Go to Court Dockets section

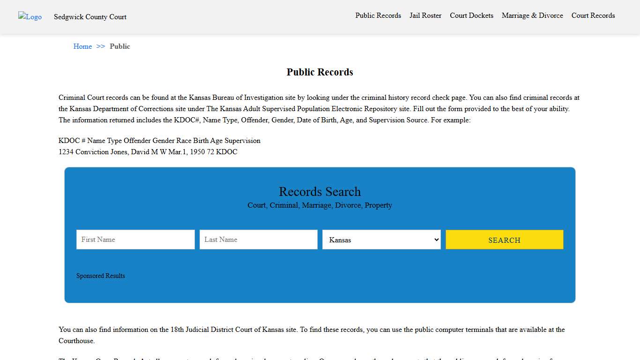471,15
